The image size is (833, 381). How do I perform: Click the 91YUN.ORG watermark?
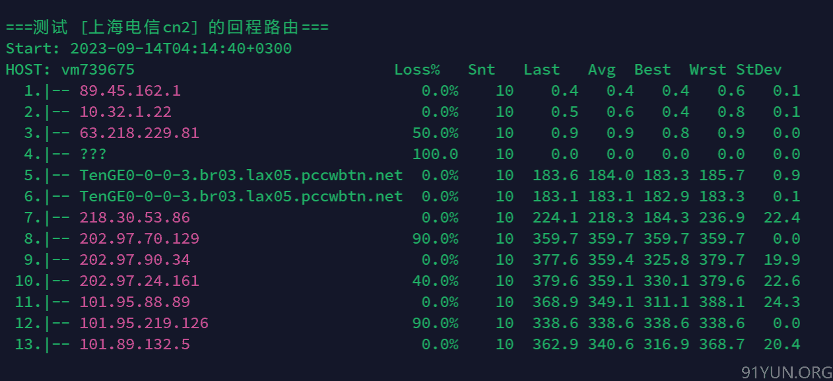point(786,372)
